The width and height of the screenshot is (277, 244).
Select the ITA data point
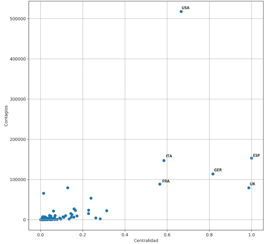click(164, 160)
